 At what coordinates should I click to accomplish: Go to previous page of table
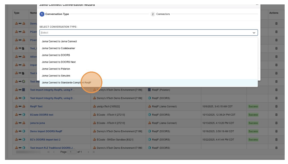point(54,152)
